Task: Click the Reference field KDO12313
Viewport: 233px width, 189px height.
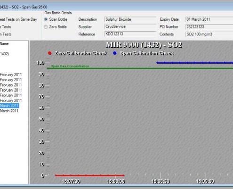Action: (130, 34)
